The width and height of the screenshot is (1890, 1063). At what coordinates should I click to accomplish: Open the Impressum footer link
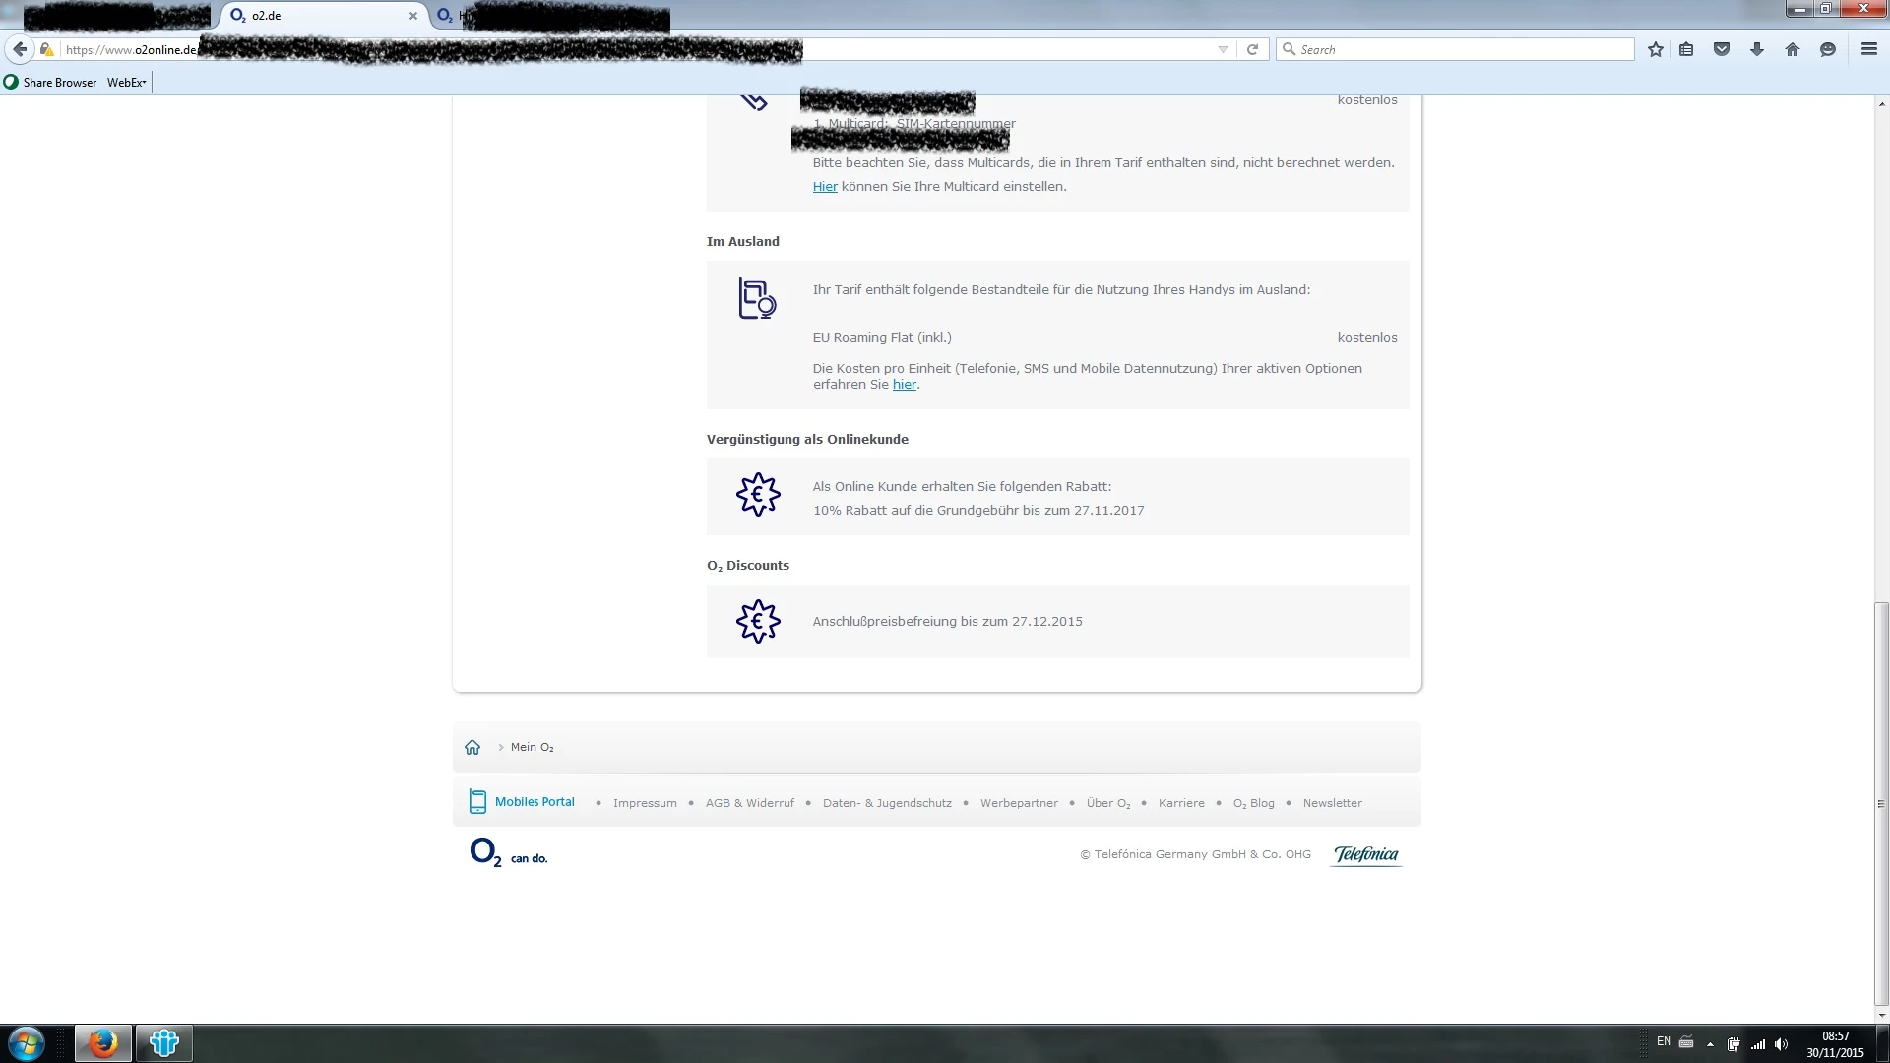pyautogui.click(x=645, y=803)
